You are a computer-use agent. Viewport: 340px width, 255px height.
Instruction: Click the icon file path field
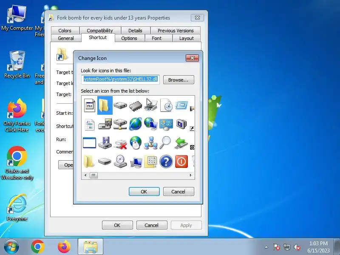point(121,79)
